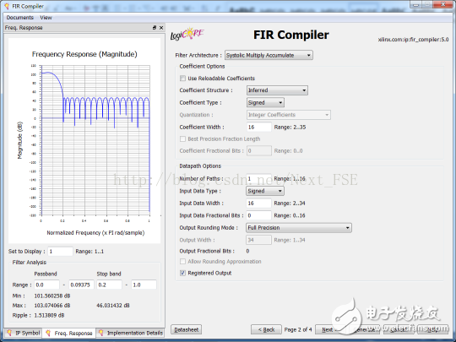Click the Passband range end field 0.09375
The image size is (456, 342).
[x=81, y=285]
